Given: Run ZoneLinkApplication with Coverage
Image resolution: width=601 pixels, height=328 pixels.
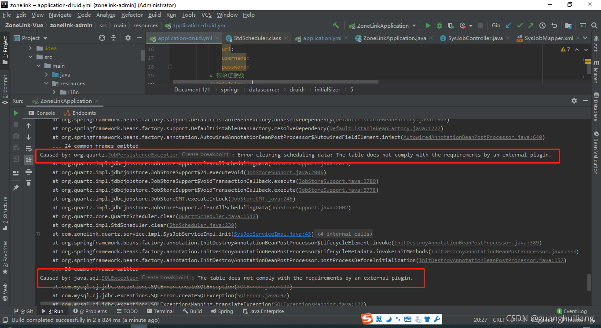Looking at the screenshot, I should (451, 26).
